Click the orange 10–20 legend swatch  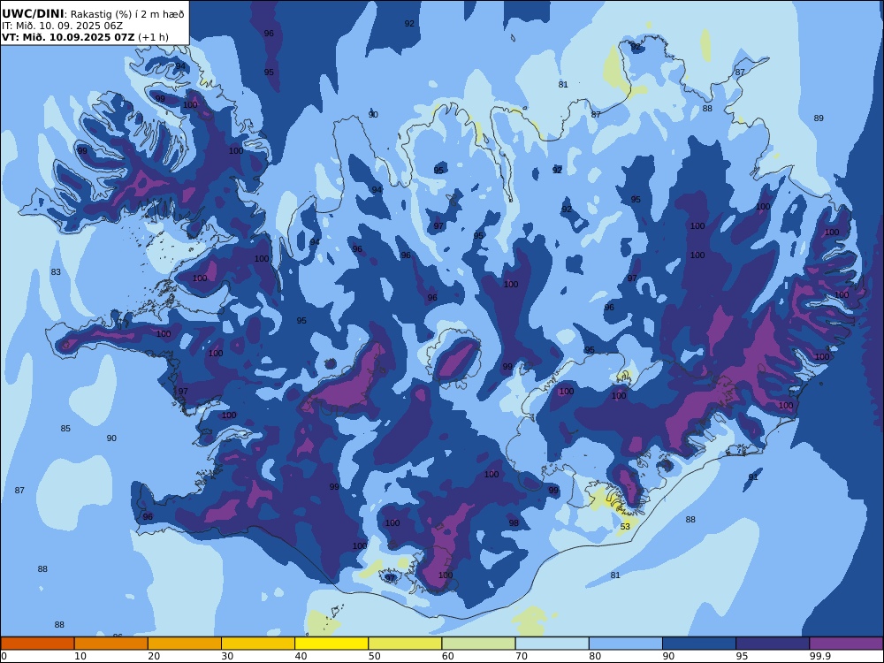coord(111,644)
